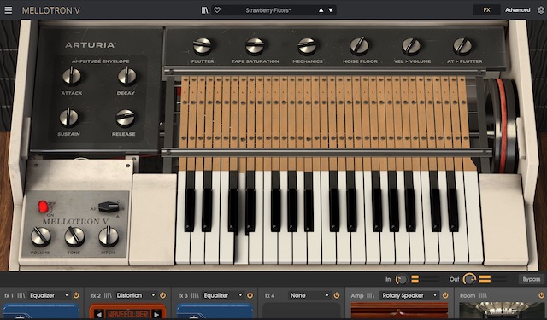Open the fx 2 Distortion dropdown

pos(135,295)
